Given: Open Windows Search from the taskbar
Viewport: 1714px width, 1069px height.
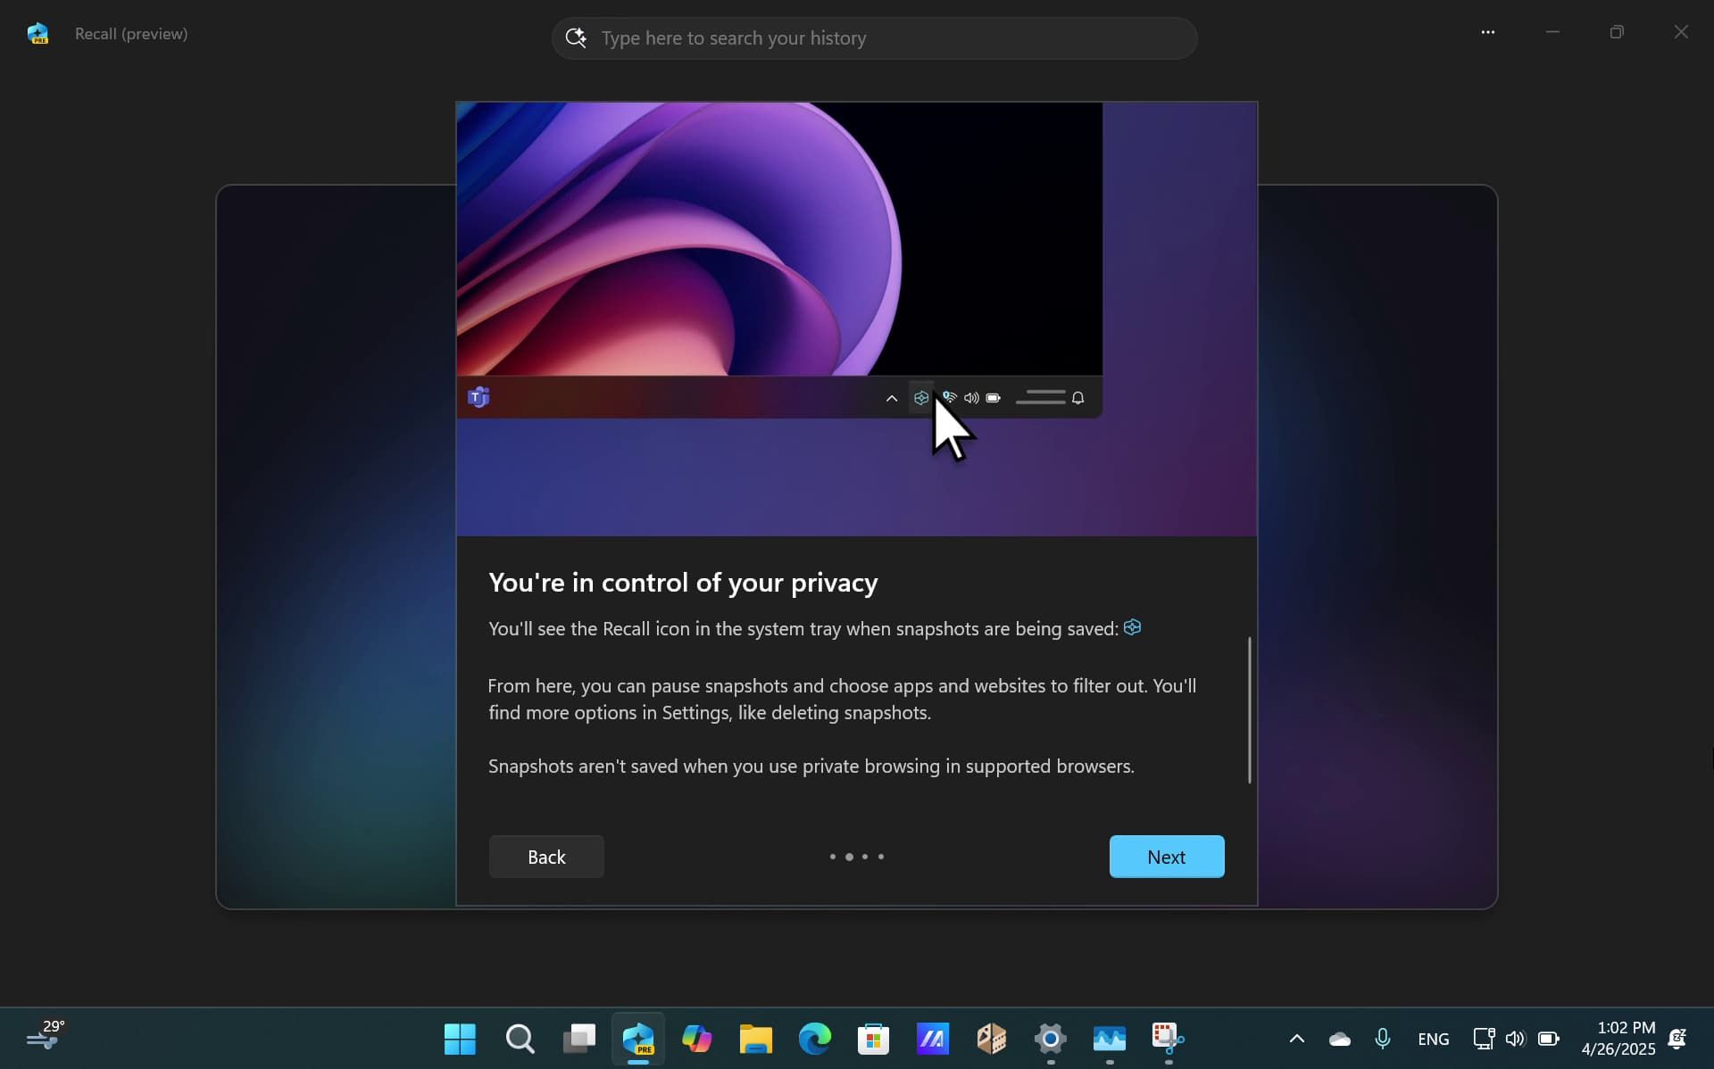Looking at the screenshot, I should pyautogui.click(x=520, y=1039).
